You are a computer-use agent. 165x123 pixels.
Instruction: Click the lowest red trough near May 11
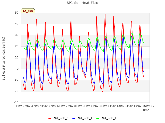[x=103, y=92]
